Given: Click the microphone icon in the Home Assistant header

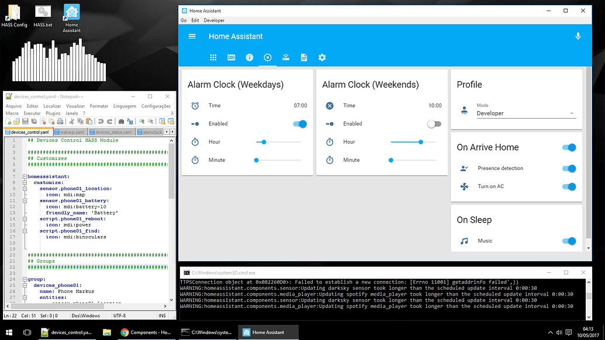Looking at the screenshot, I should [578, 36].
